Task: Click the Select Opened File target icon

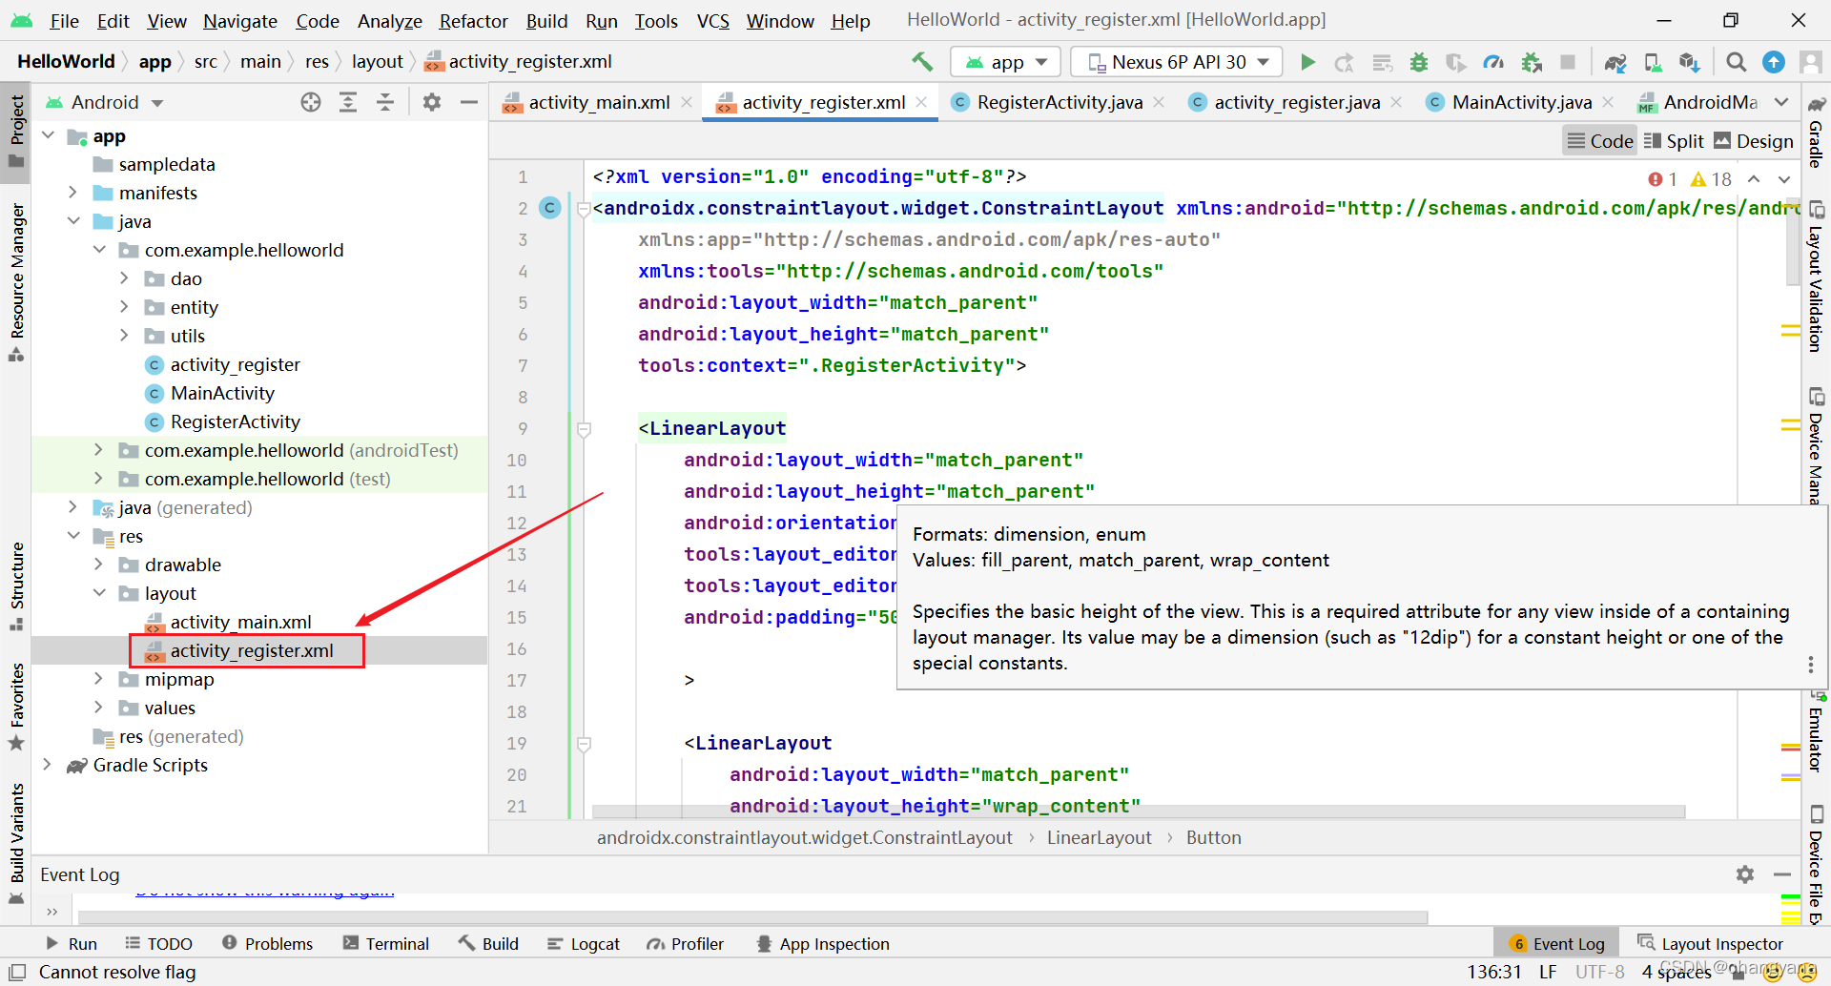Action: tap(311, 102)
